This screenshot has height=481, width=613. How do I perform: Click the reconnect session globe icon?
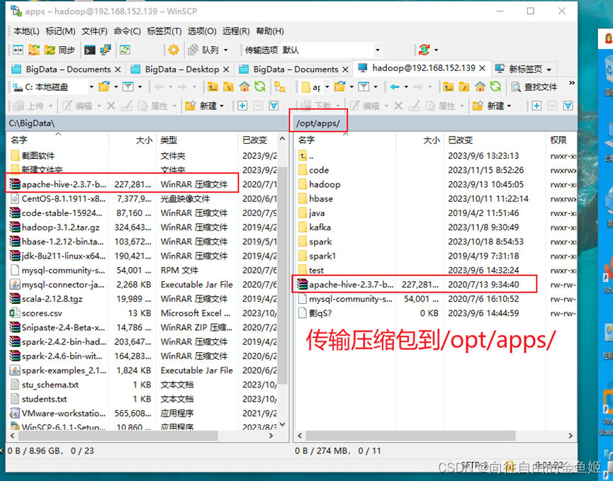[x=424, y=50]
